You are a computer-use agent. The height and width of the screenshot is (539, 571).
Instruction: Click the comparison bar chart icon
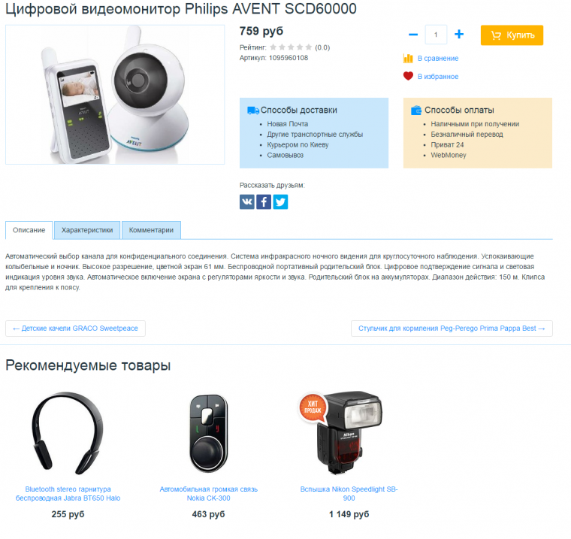(408, 59)
